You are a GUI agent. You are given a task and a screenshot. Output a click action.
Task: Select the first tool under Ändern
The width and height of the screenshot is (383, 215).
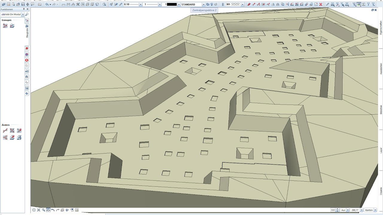tap(5, 130)
